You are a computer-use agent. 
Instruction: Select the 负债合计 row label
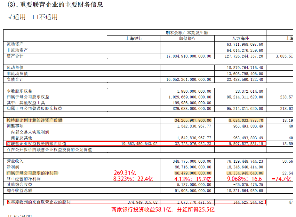pos(15,79)
